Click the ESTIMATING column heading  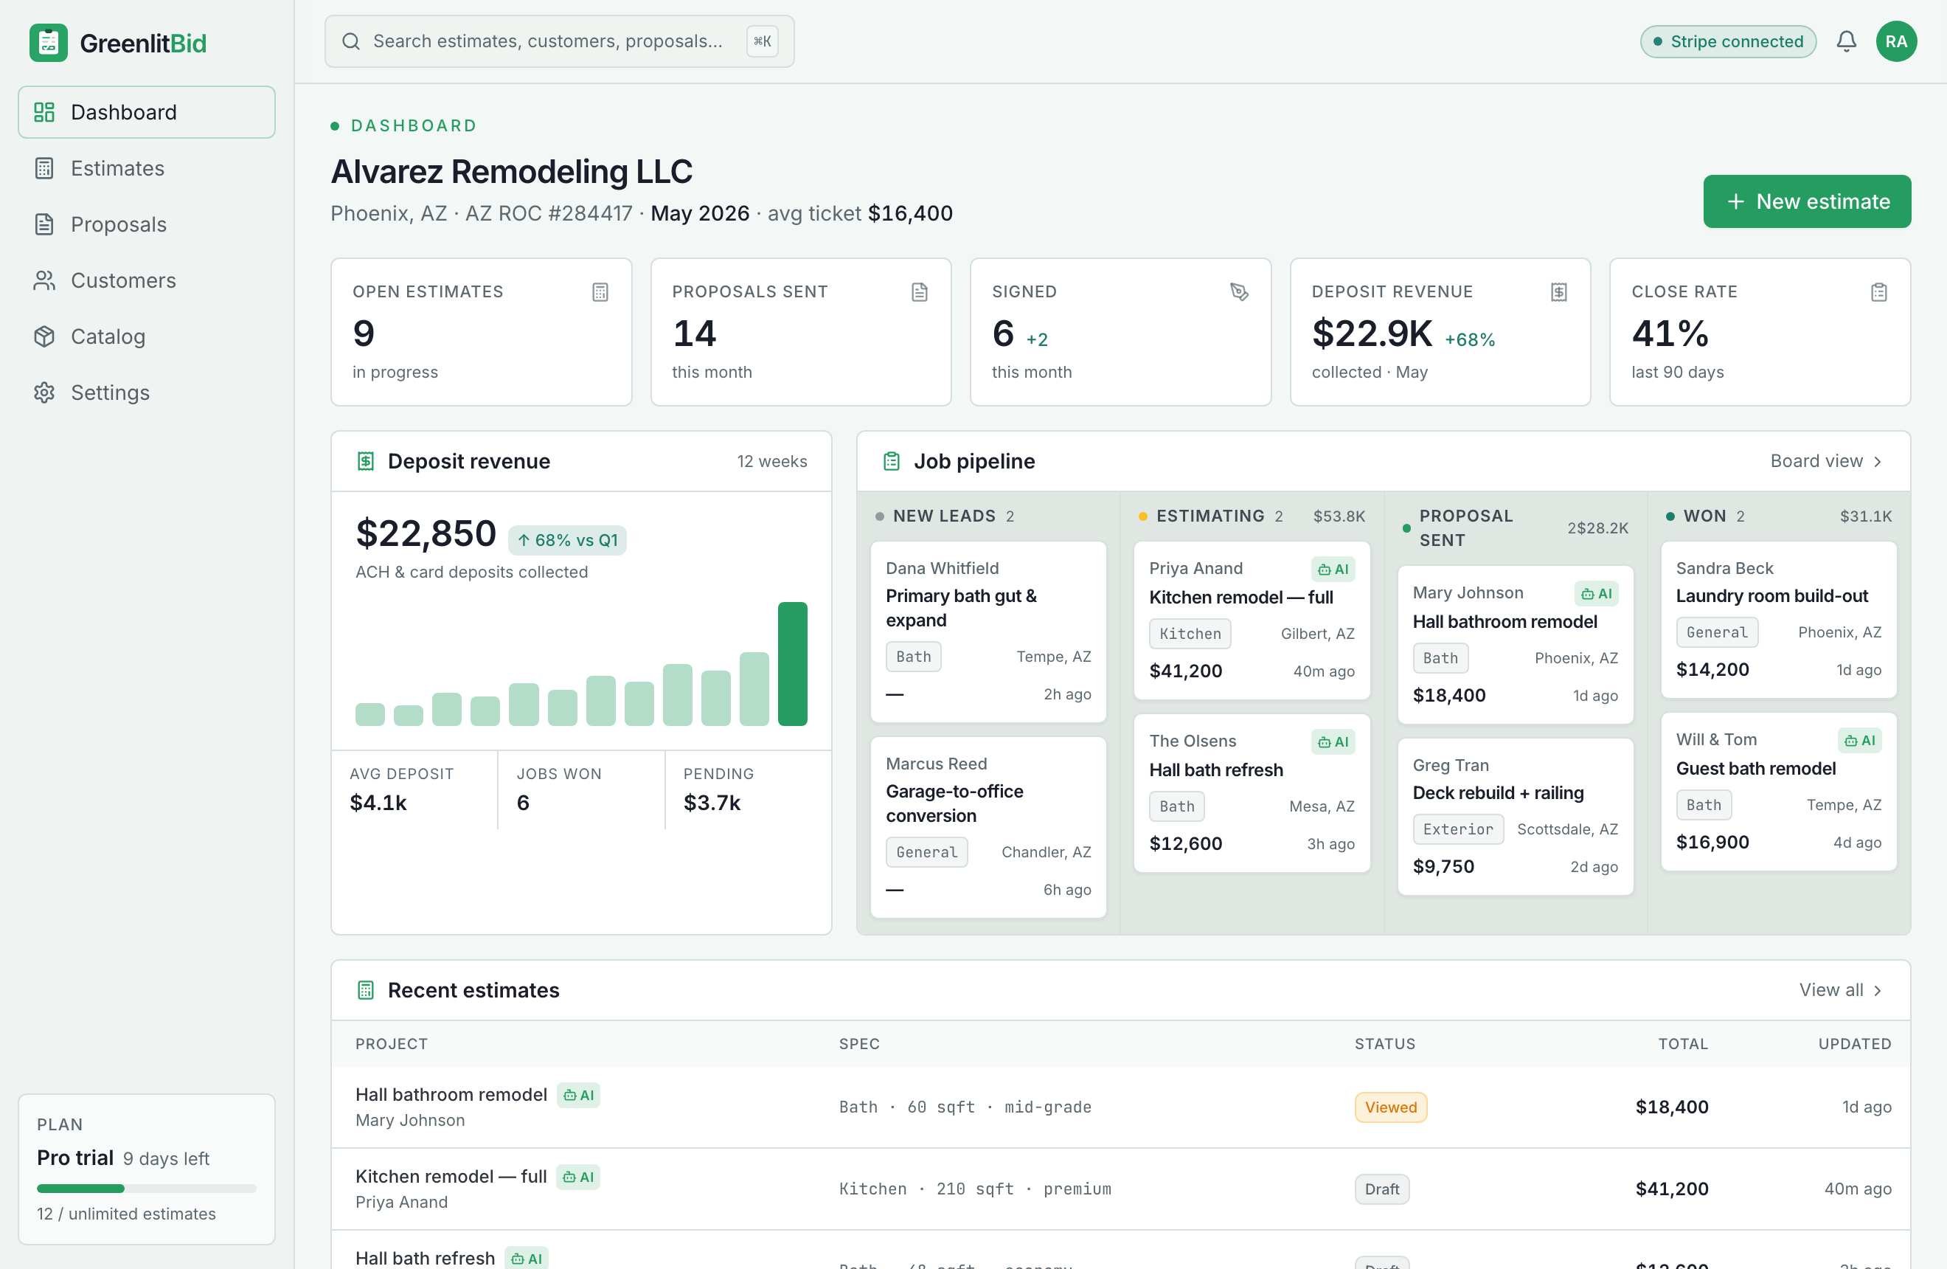pyautogui.click(x=1210, y=516)
